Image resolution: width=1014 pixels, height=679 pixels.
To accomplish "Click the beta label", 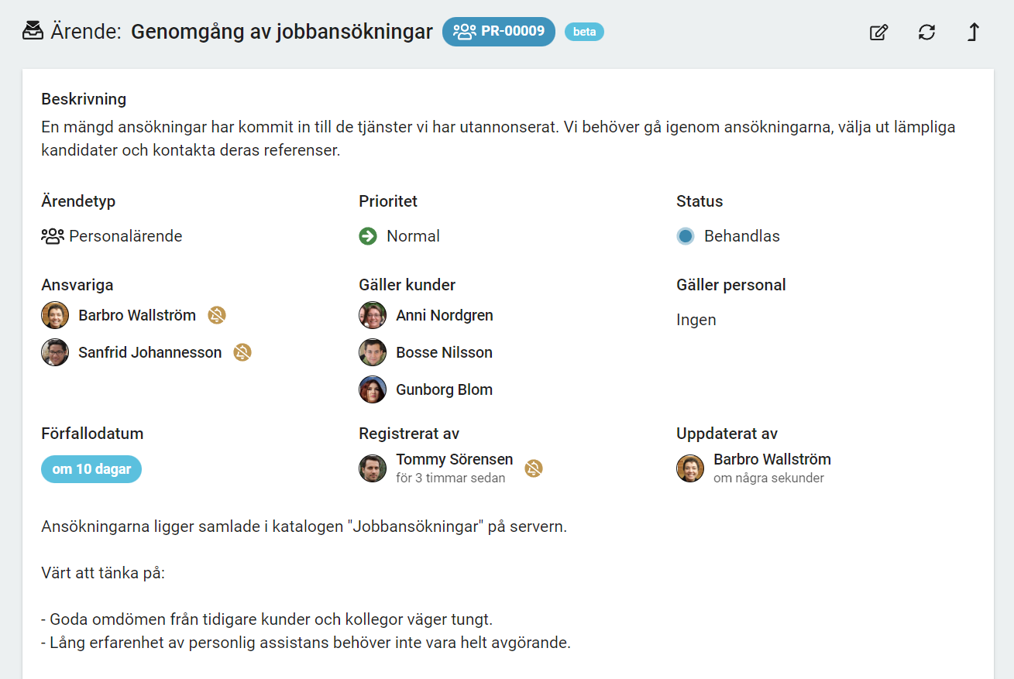I will coord(584,32).
